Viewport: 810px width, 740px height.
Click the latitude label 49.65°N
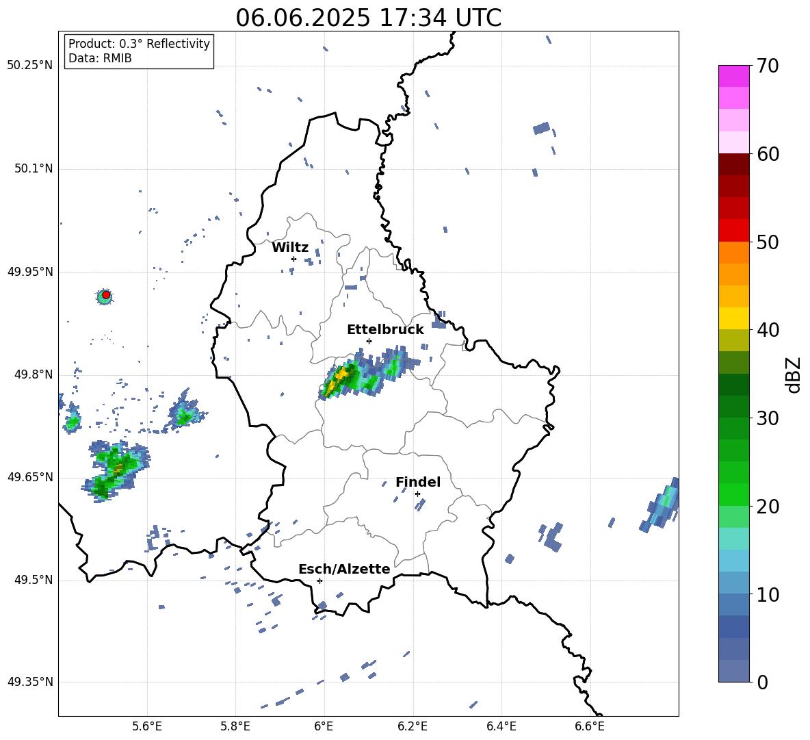pyautogui.click(x=29, y=477)
